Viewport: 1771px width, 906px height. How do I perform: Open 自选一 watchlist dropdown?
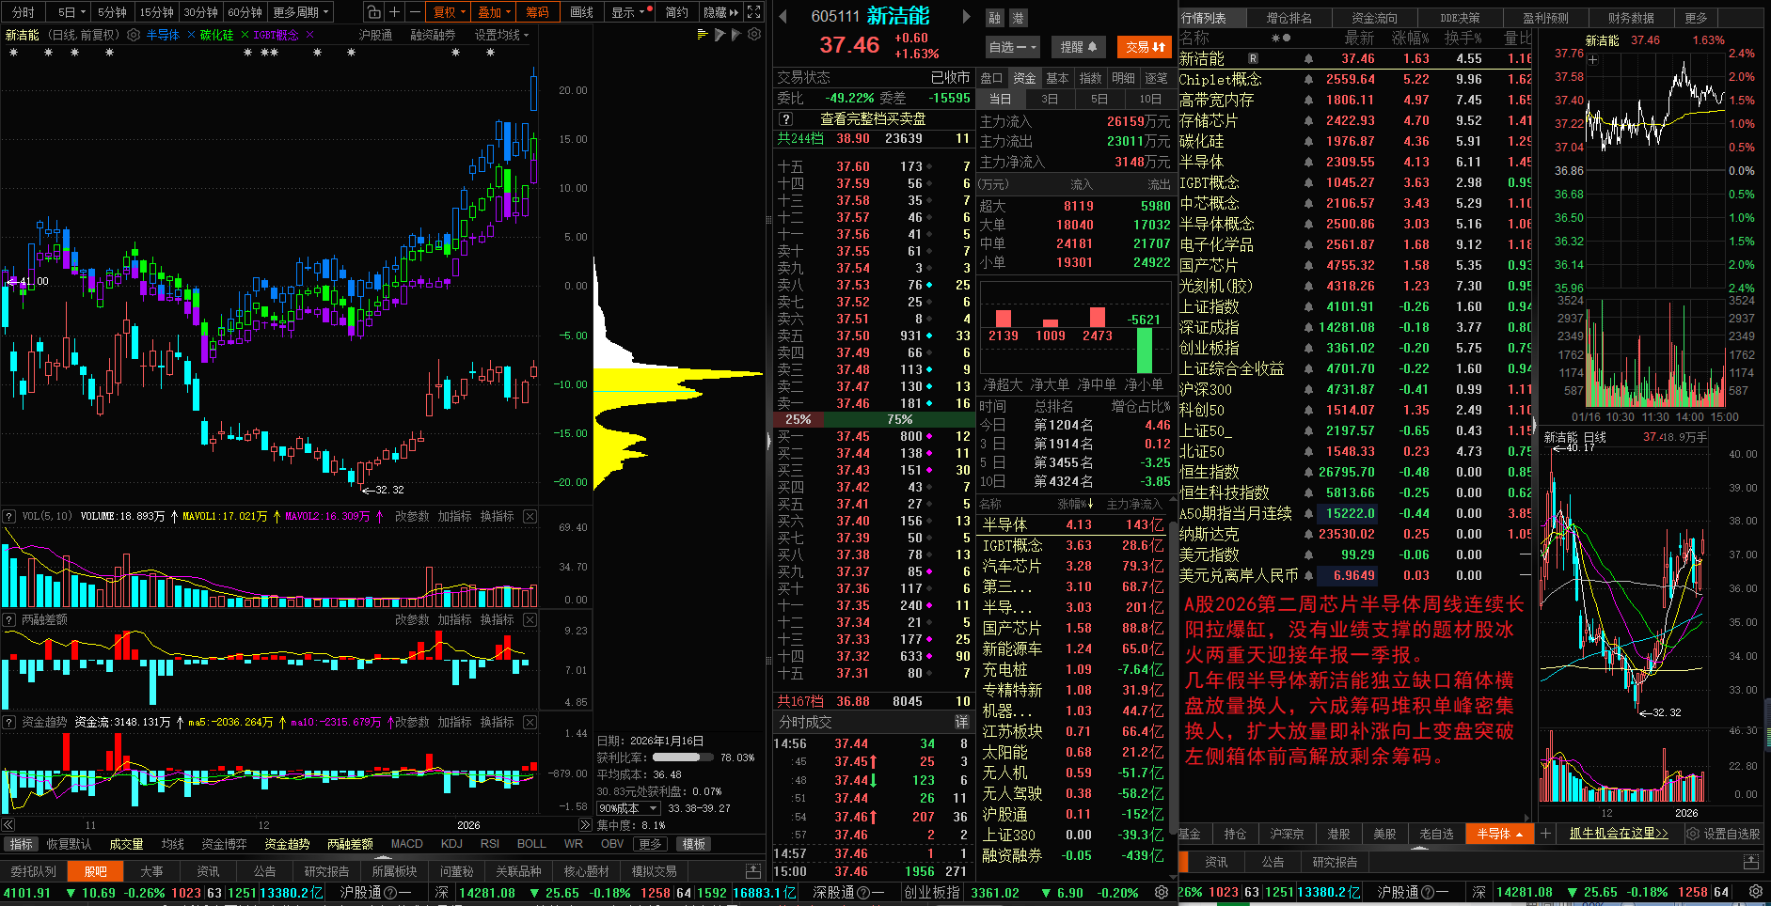(x=1012, y=46)
